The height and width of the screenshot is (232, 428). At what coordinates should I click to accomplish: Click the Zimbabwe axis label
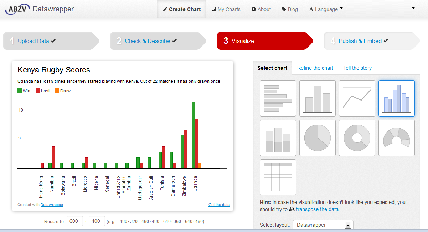184,186
